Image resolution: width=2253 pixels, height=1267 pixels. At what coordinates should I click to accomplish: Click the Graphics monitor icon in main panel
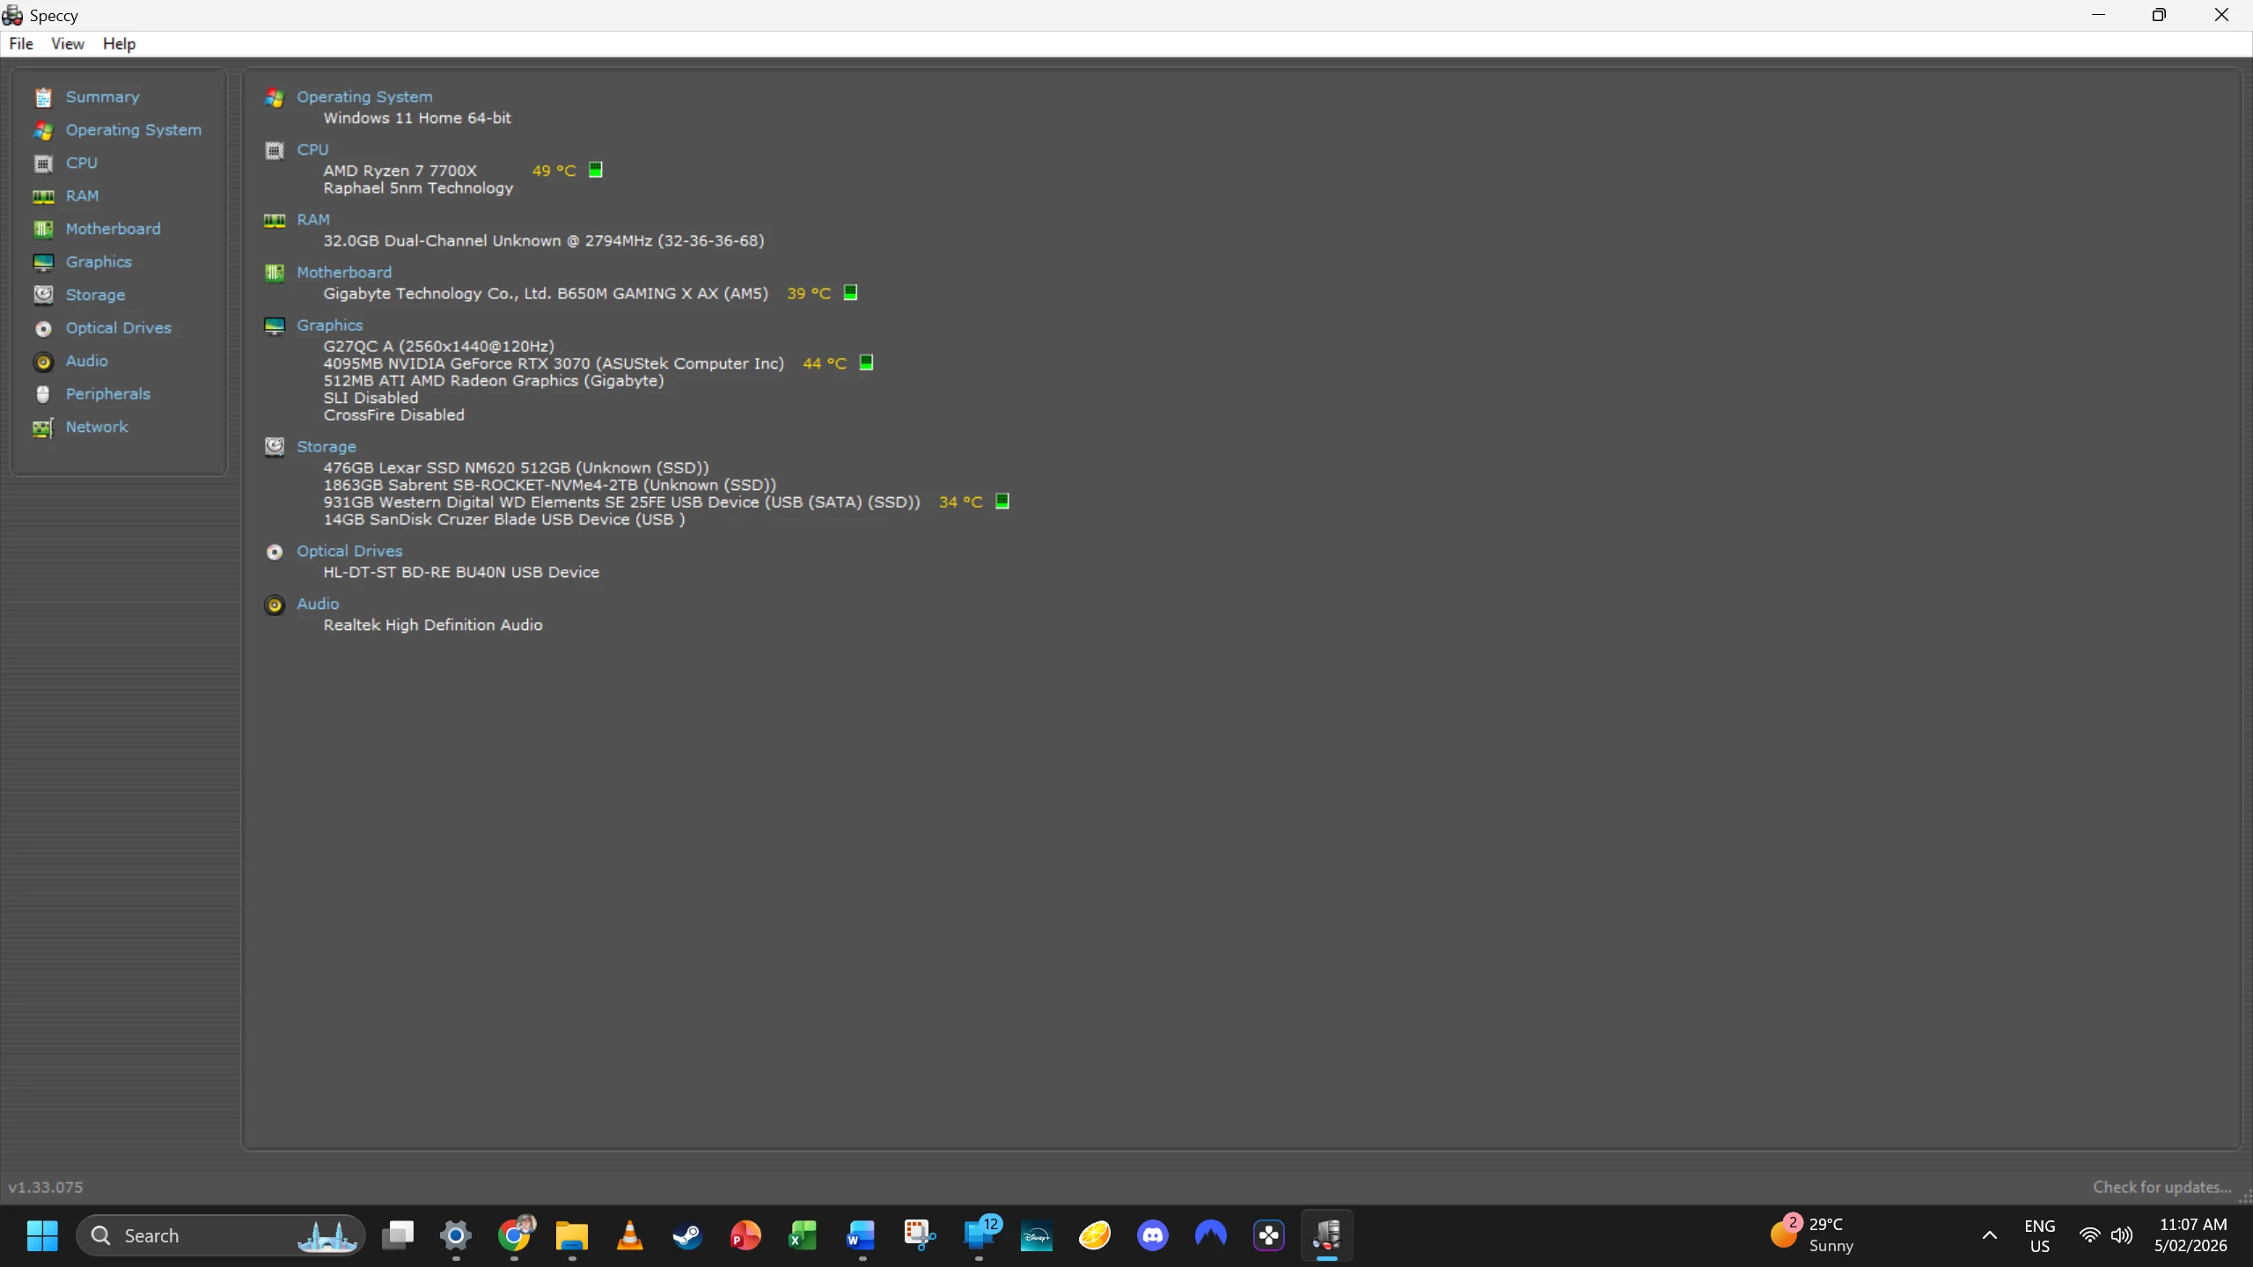click(275, 326)
